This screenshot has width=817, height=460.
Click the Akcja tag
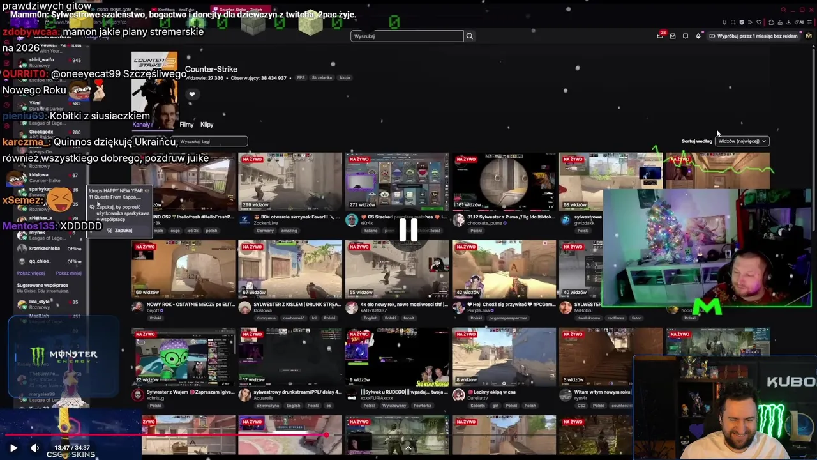(345, 78)
